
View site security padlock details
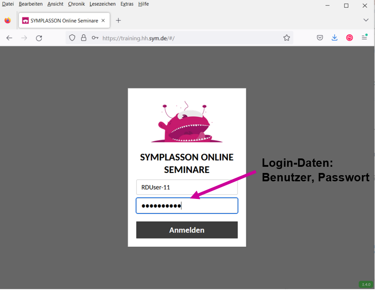pos(83,38)
